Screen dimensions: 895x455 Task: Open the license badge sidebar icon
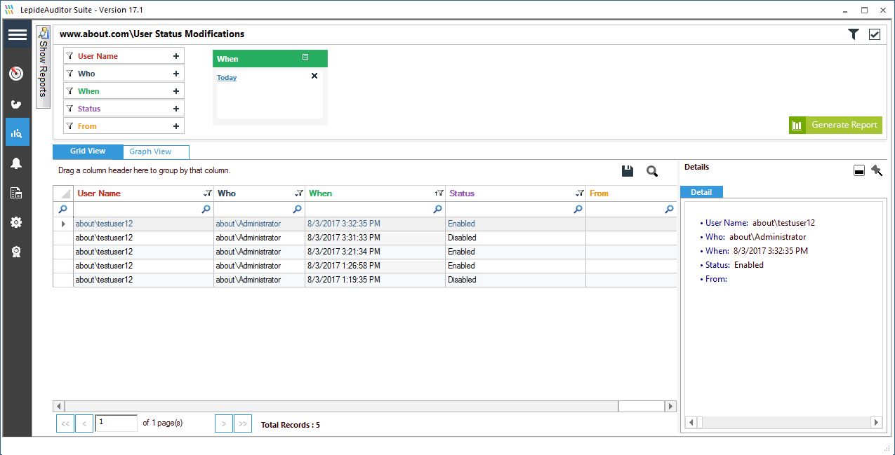point(17,252)
